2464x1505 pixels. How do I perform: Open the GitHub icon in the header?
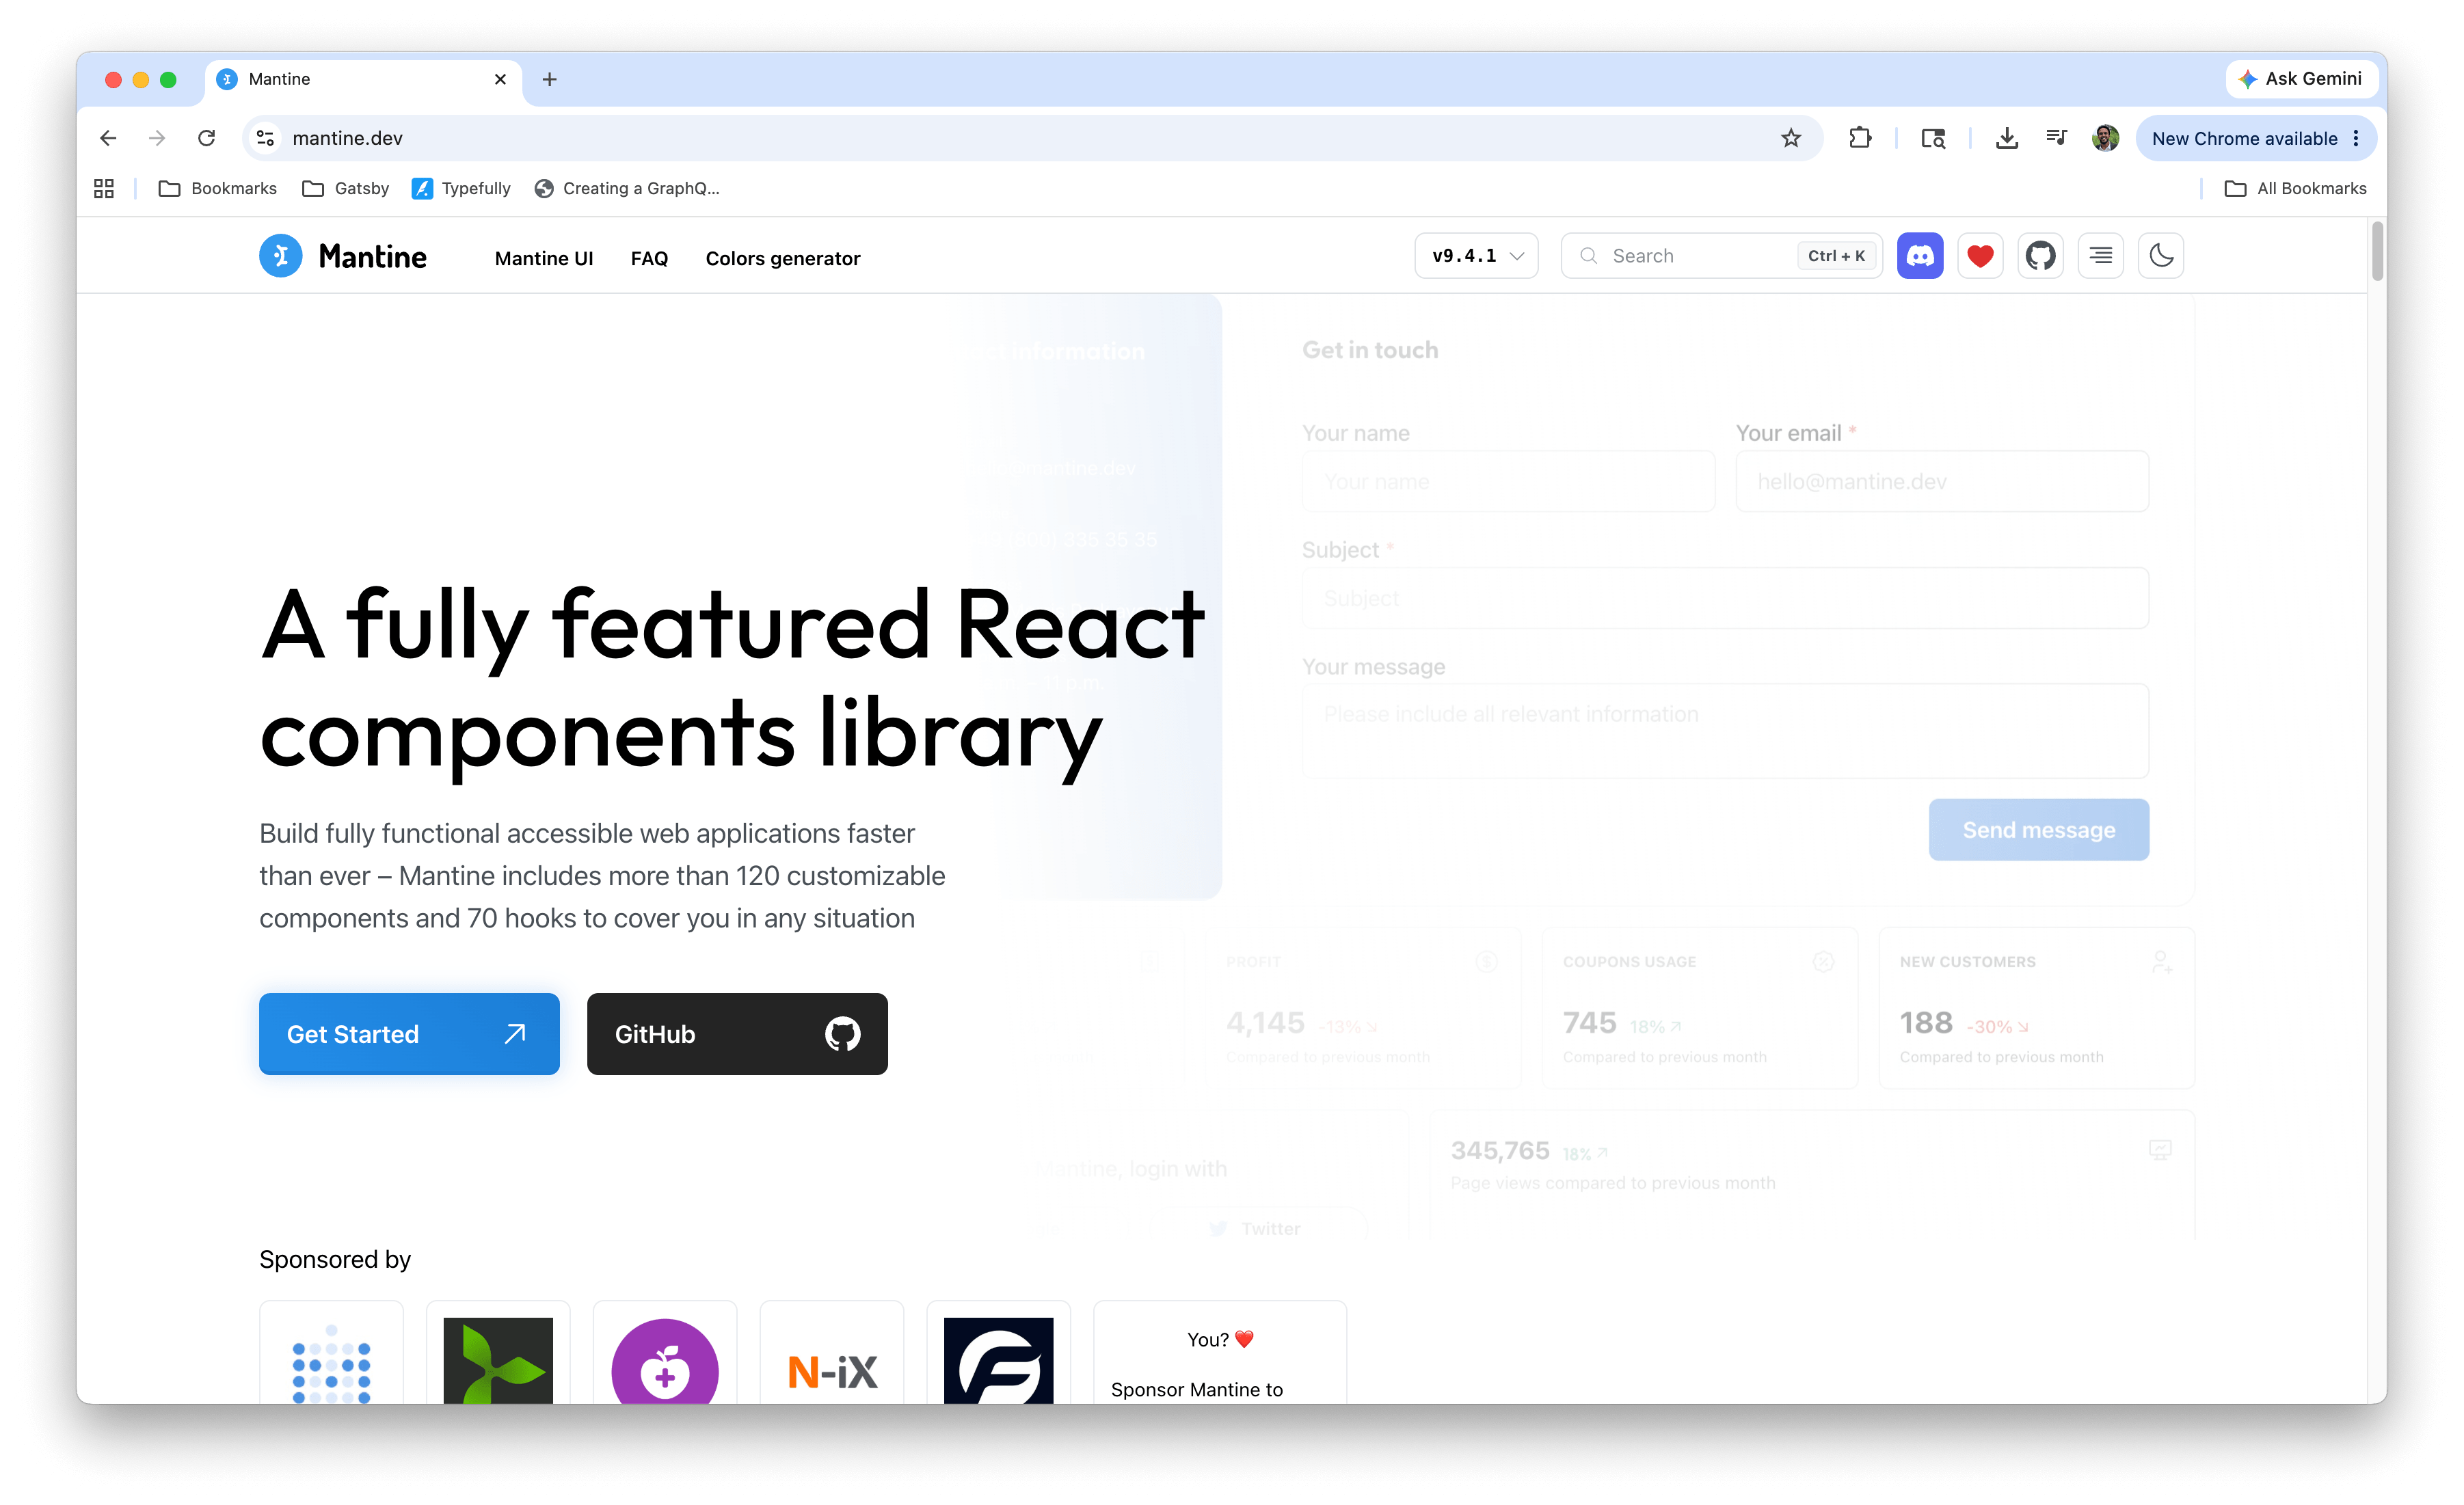(2040, 256)
